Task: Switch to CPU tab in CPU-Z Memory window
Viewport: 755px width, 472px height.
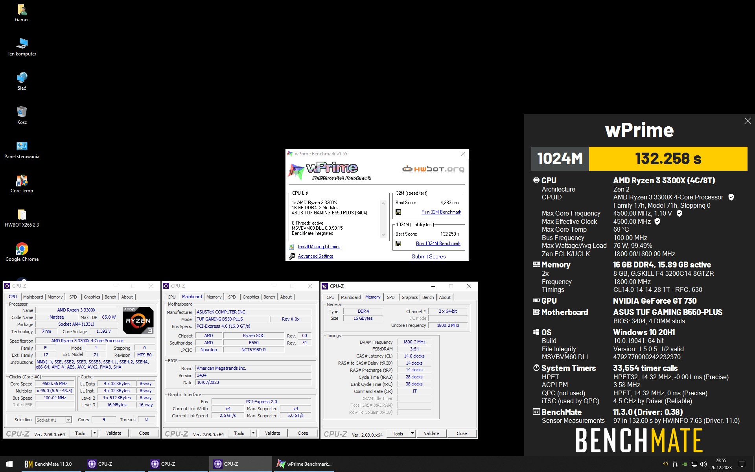Action: coord(331,297)
